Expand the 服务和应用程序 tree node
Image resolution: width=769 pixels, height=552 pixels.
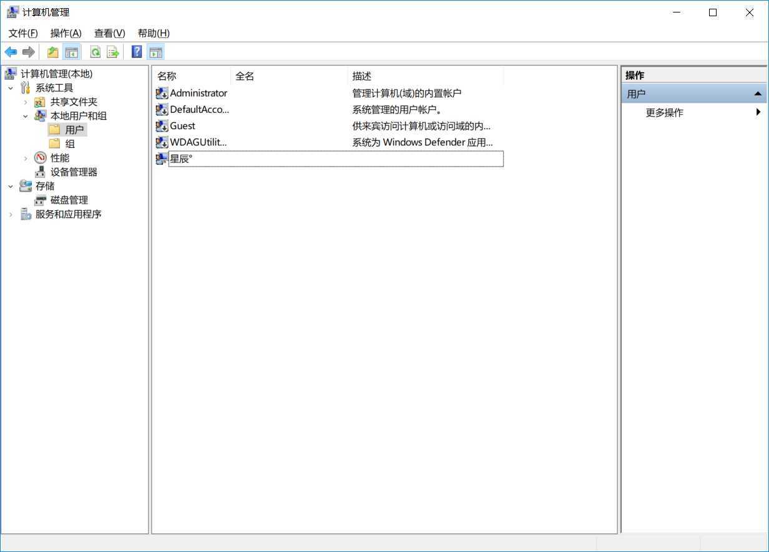click(11, 214)
